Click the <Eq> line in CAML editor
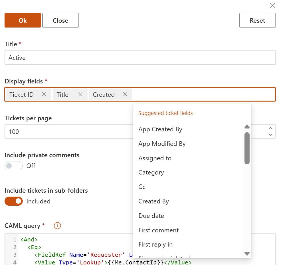The height and width of the screenshot is (265, 282). 34,247
